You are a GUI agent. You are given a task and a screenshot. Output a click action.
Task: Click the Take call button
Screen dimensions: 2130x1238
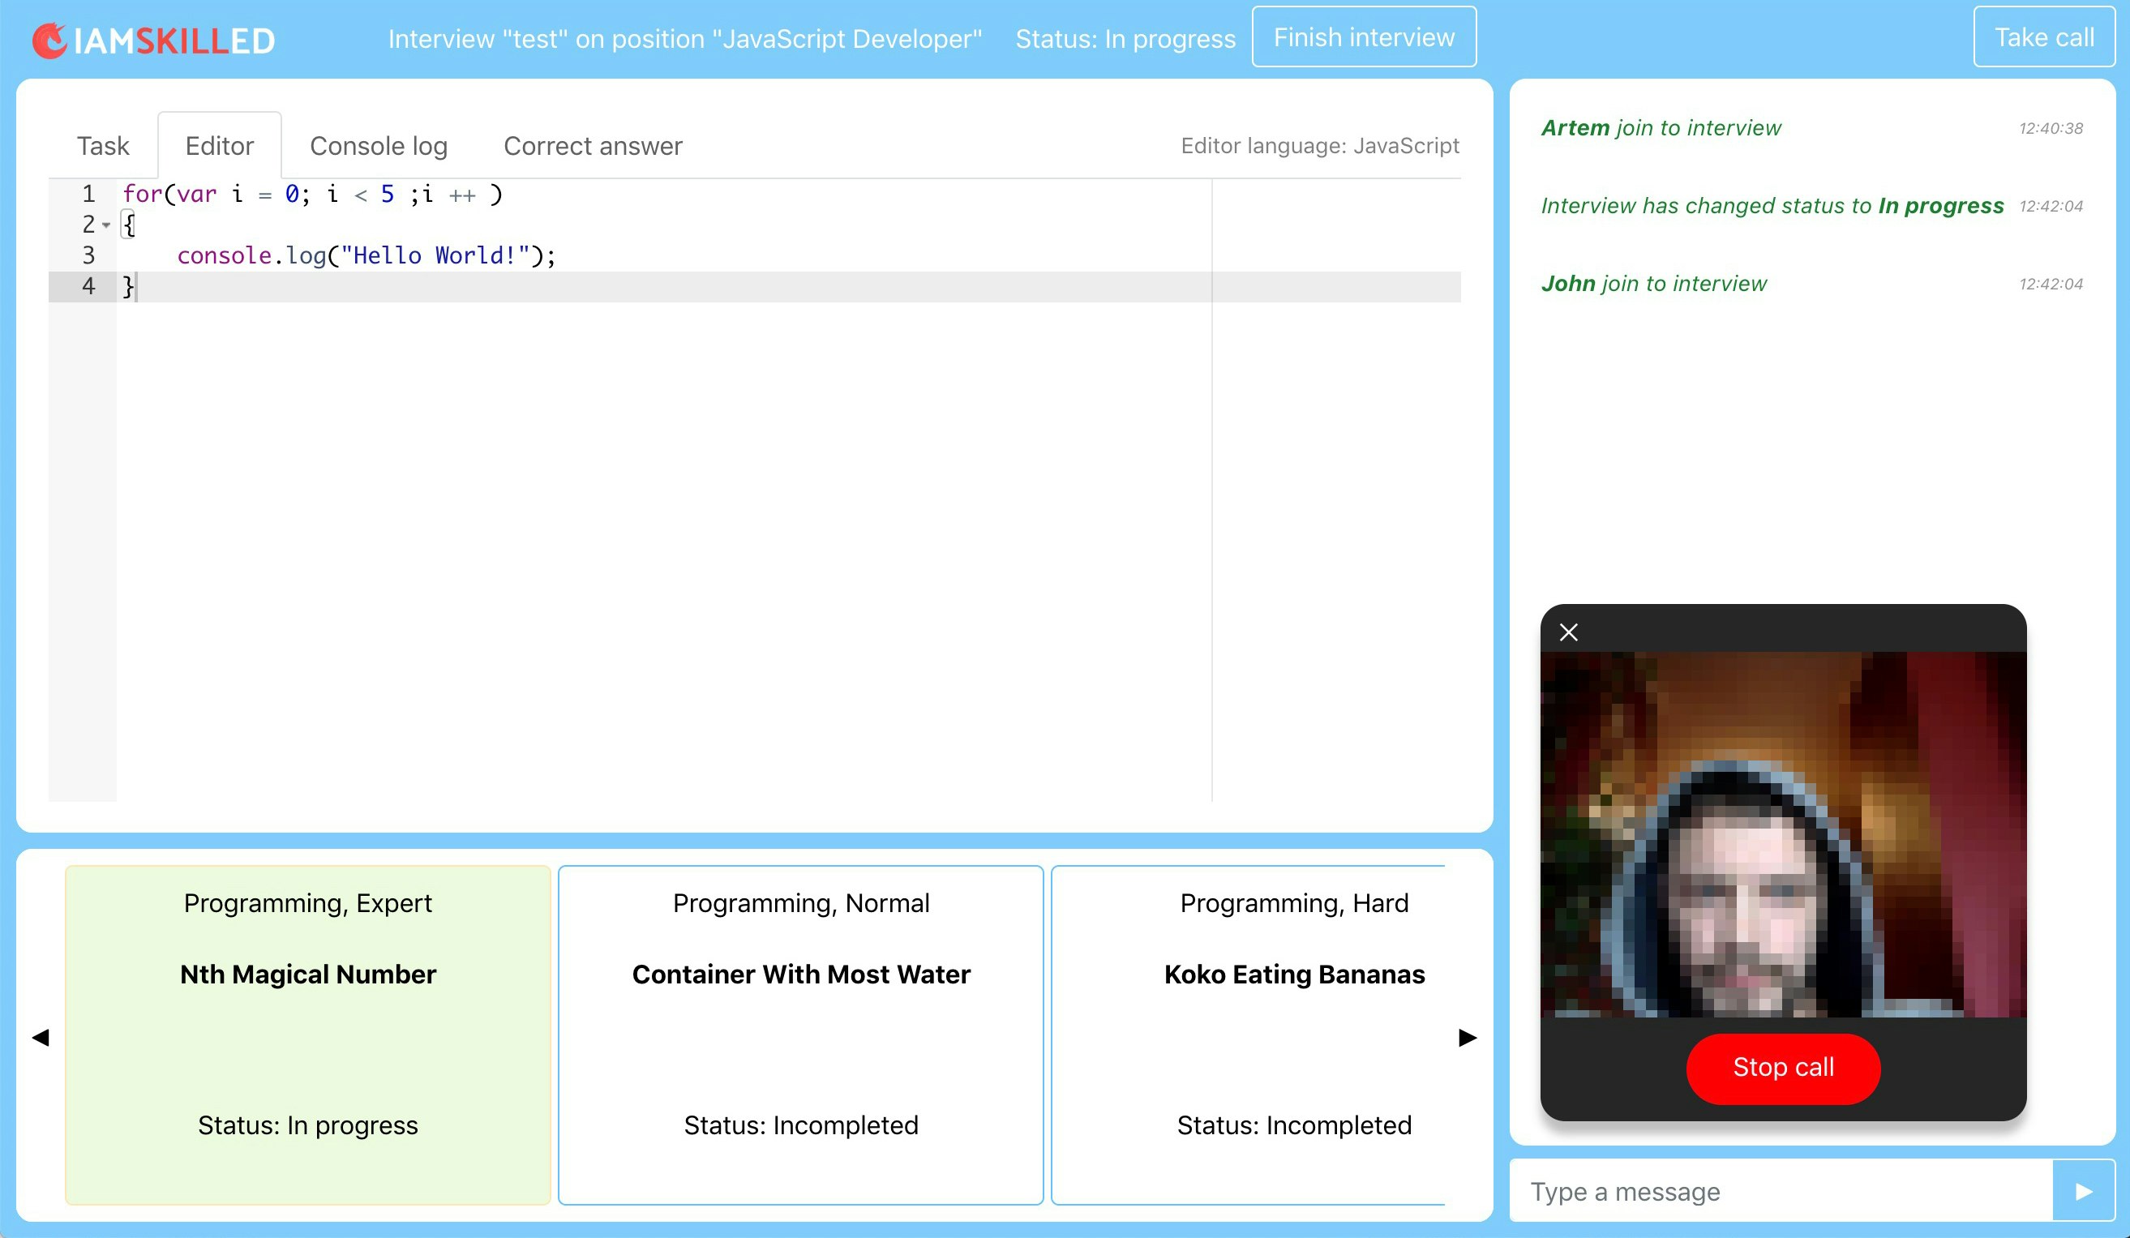point(2044,37)
